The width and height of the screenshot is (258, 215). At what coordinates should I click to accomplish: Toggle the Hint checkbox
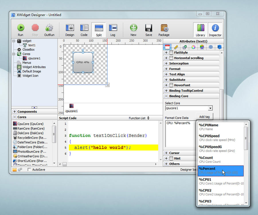coord(171,158)
